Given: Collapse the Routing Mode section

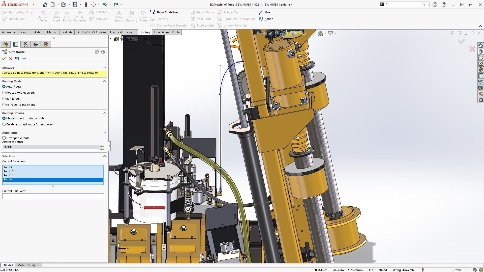Looking at the screenshot, I should pos(104,81).
